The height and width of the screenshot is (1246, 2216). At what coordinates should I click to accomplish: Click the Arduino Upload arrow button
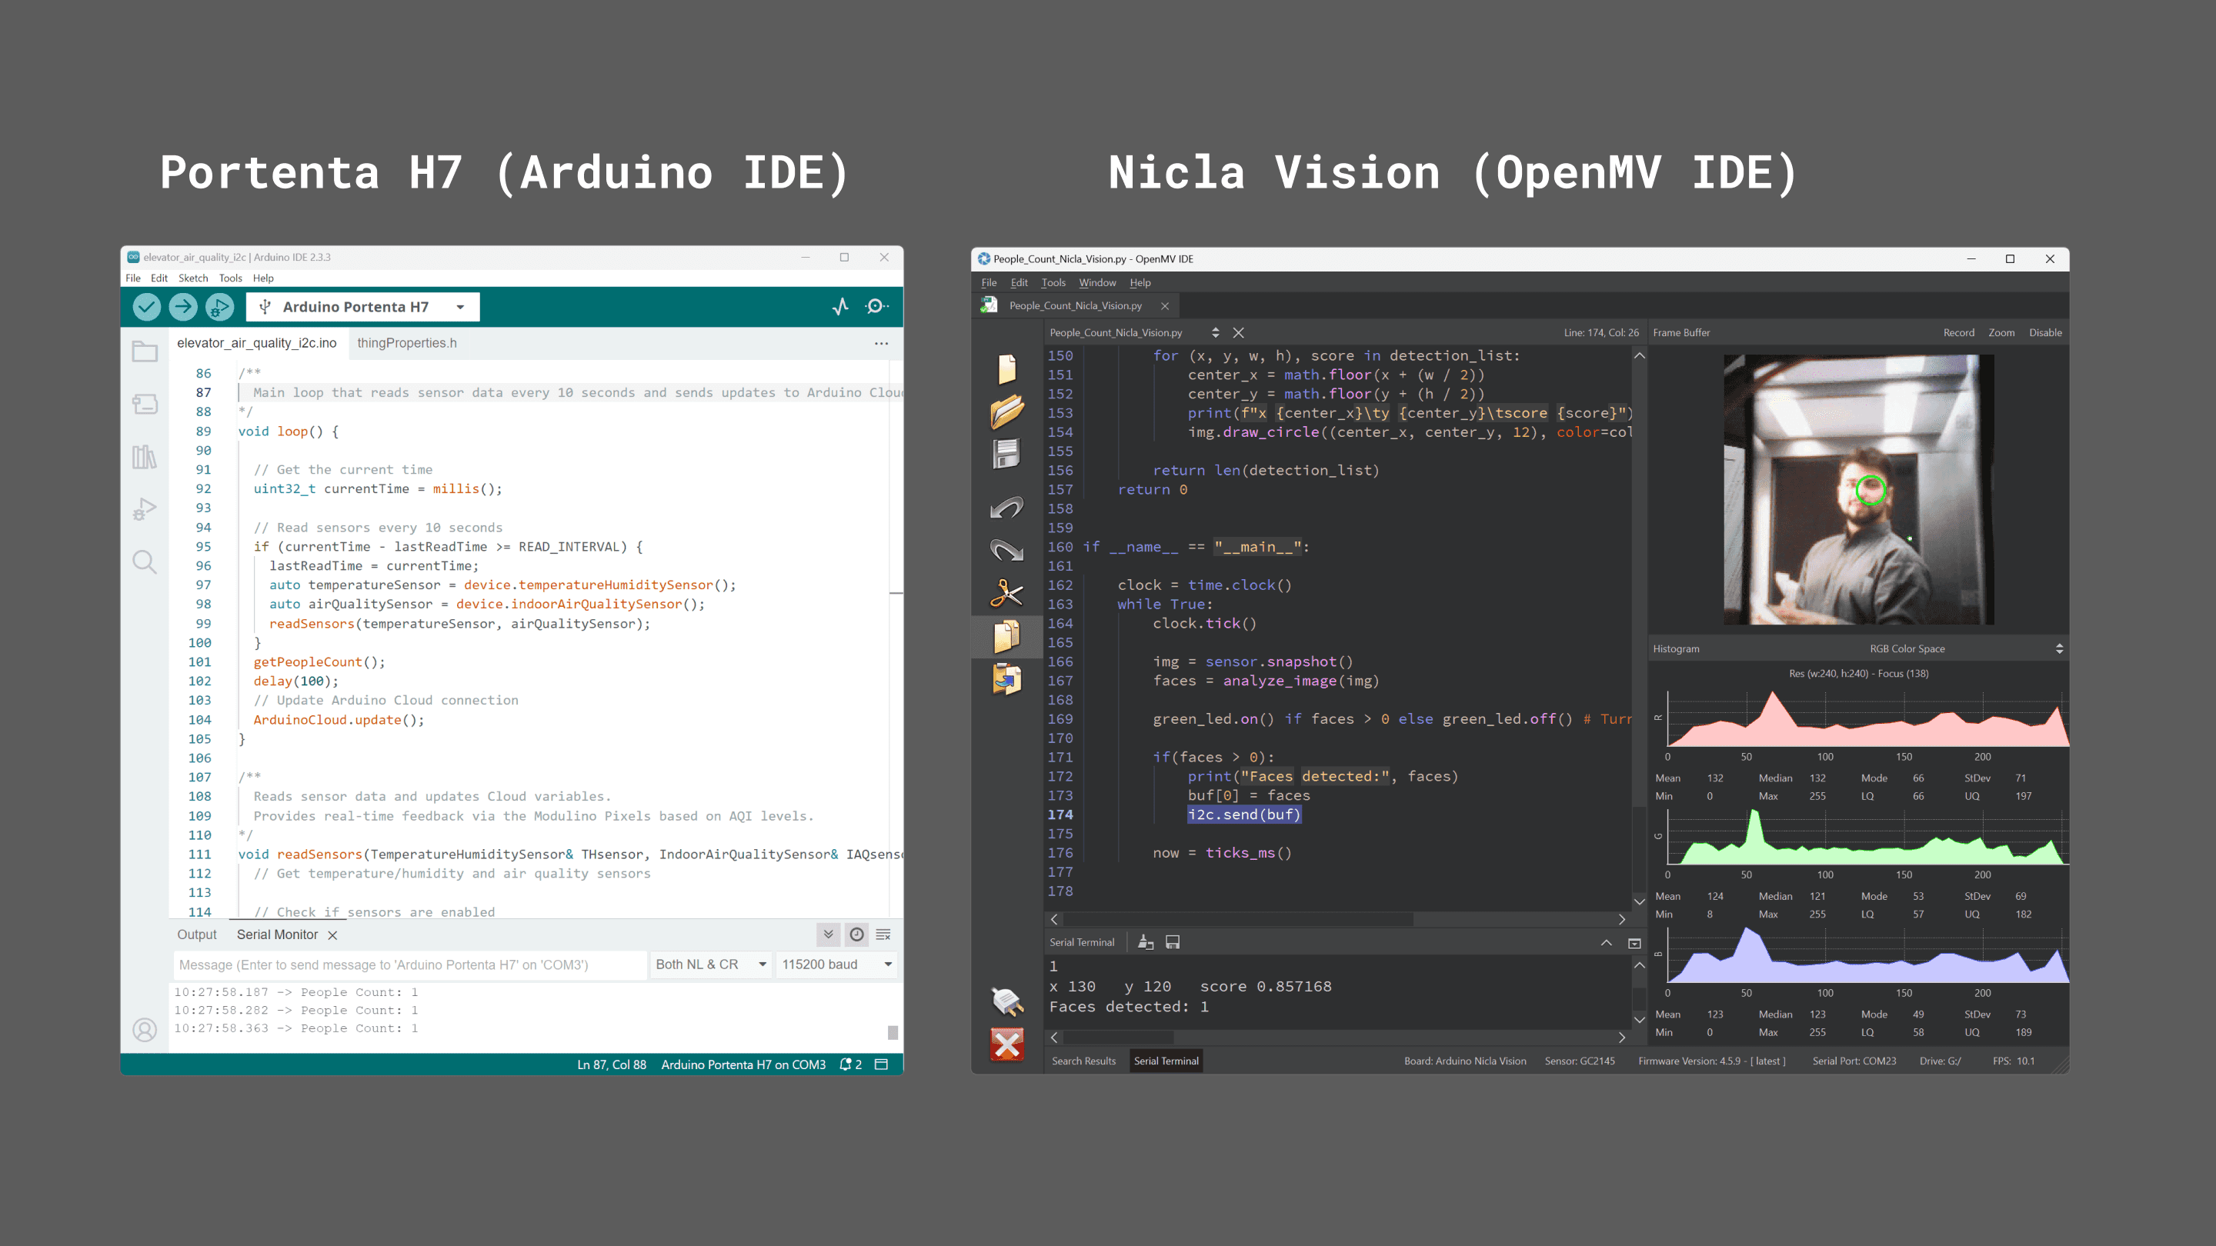tap(182, 307)
